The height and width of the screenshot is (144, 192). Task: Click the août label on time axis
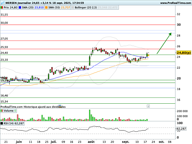coord(91,142)
